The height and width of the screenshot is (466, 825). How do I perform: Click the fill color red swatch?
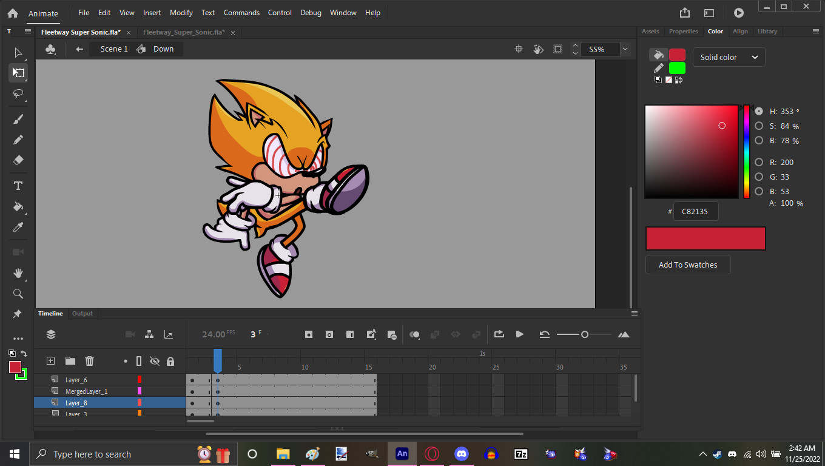point(677,55)
